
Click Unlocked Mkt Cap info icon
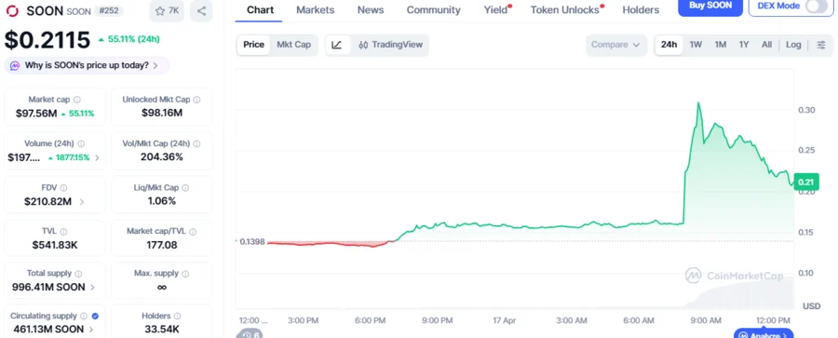pyautogui.click(x=196, y=100)
